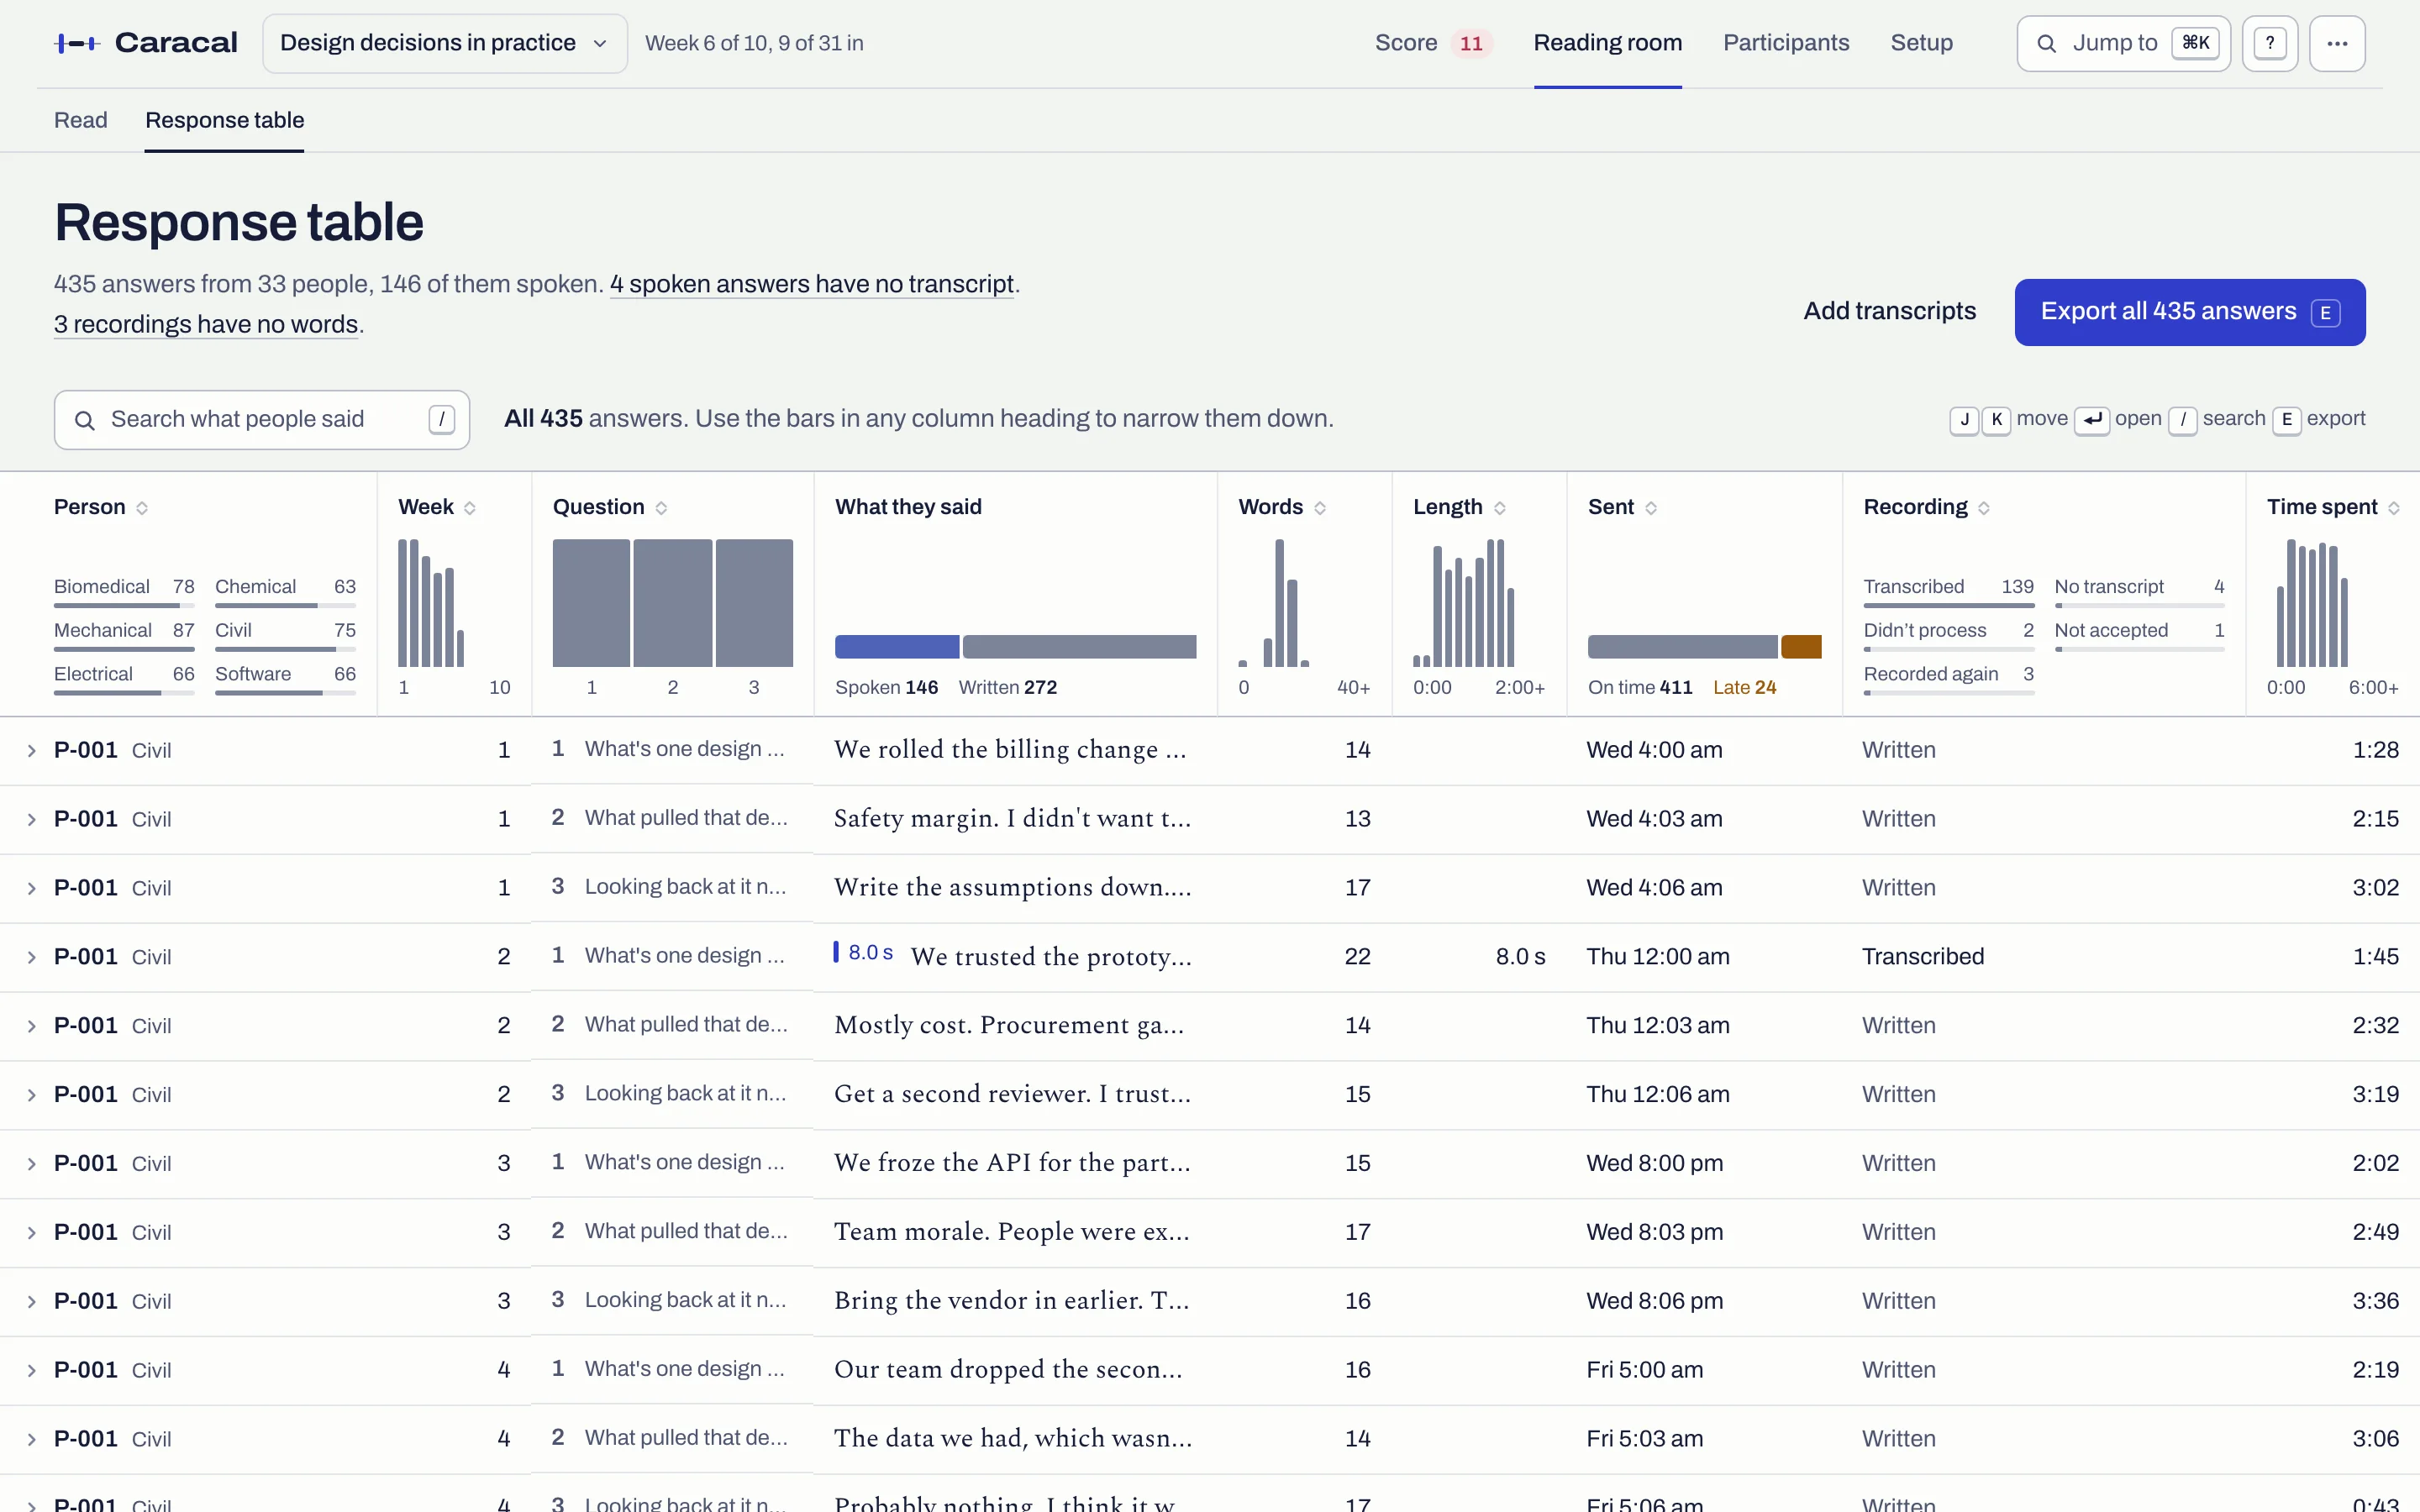The height and width of the screenshot is (1512, 2420).
Task: Open the three-dots more menu
Action: coord(2337,43)
